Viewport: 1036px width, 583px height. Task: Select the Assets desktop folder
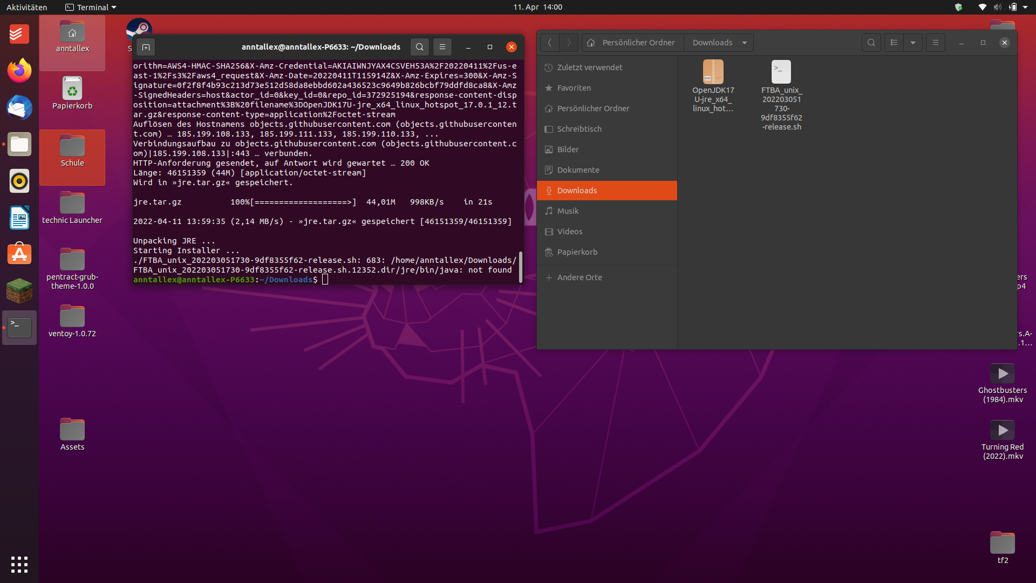(x=72, y=435)
